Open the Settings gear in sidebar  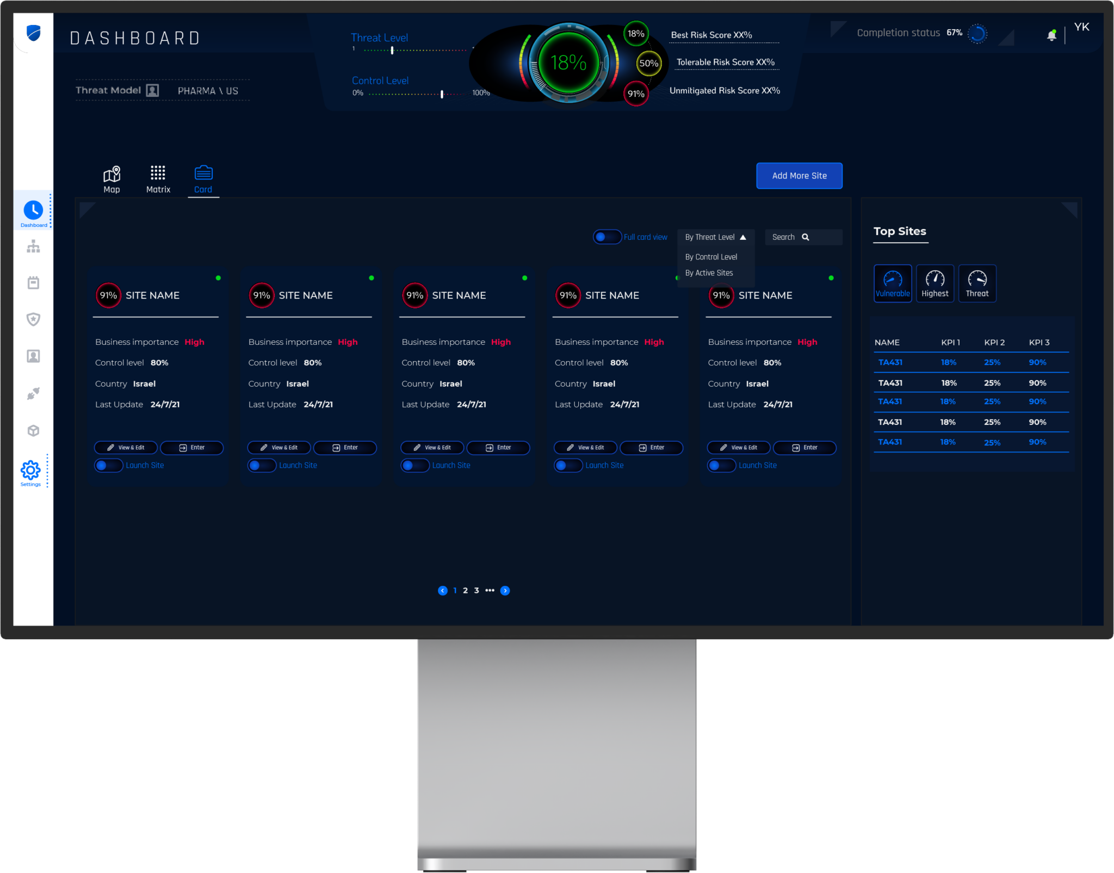[30, 470]
